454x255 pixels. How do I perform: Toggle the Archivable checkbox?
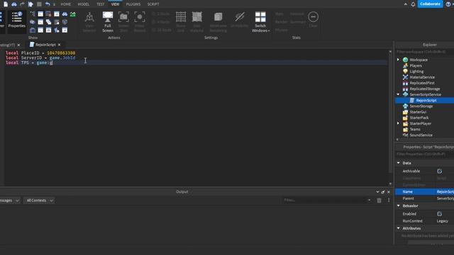pos(440,171)
